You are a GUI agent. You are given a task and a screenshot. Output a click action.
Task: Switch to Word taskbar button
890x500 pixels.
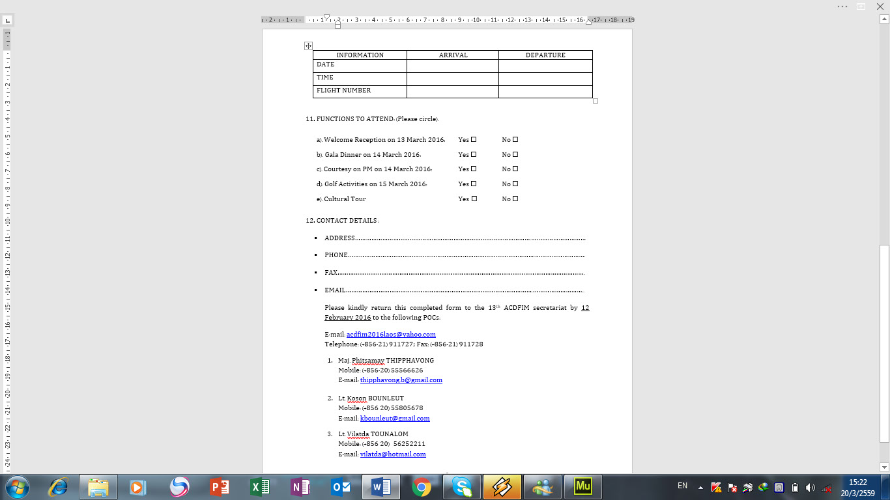pos(380,486)
